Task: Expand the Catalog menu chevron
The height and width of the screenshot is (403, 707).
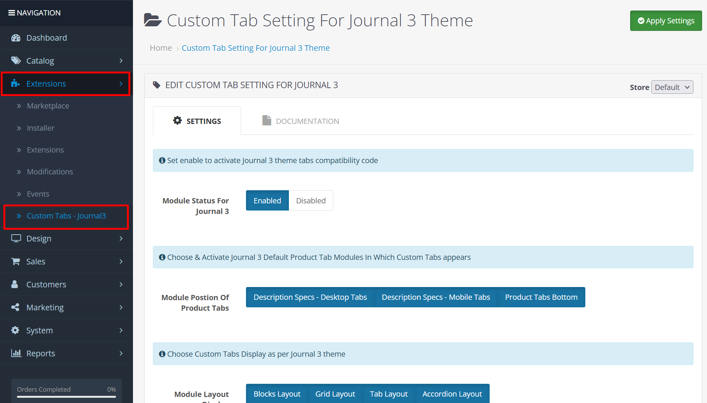Action: [x=121, y=61]
